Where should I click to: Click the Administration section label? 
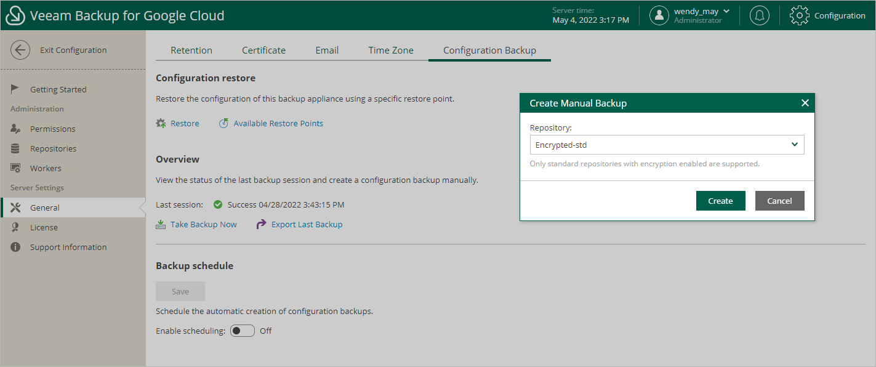pyautogui.click(x=37, y=109)
